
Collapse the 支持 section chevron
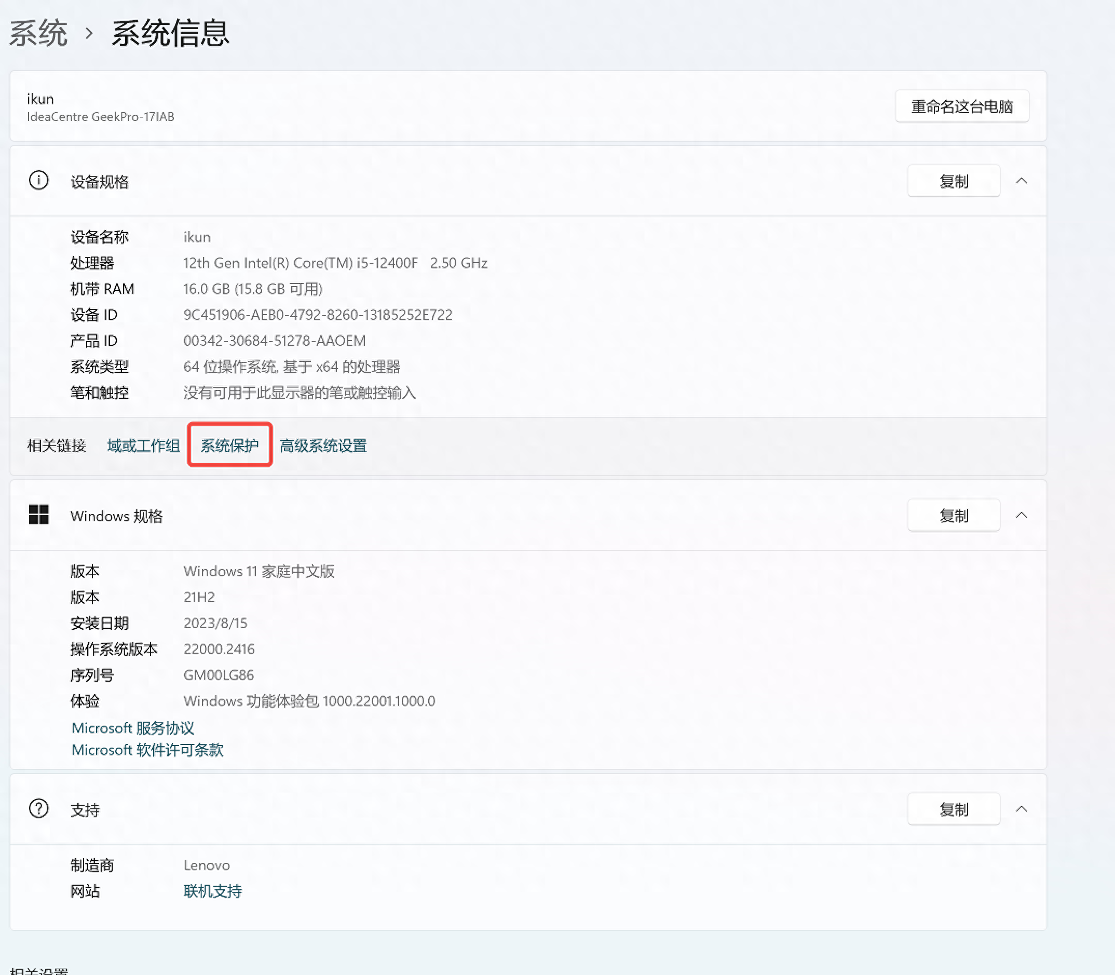[1022, 808]
